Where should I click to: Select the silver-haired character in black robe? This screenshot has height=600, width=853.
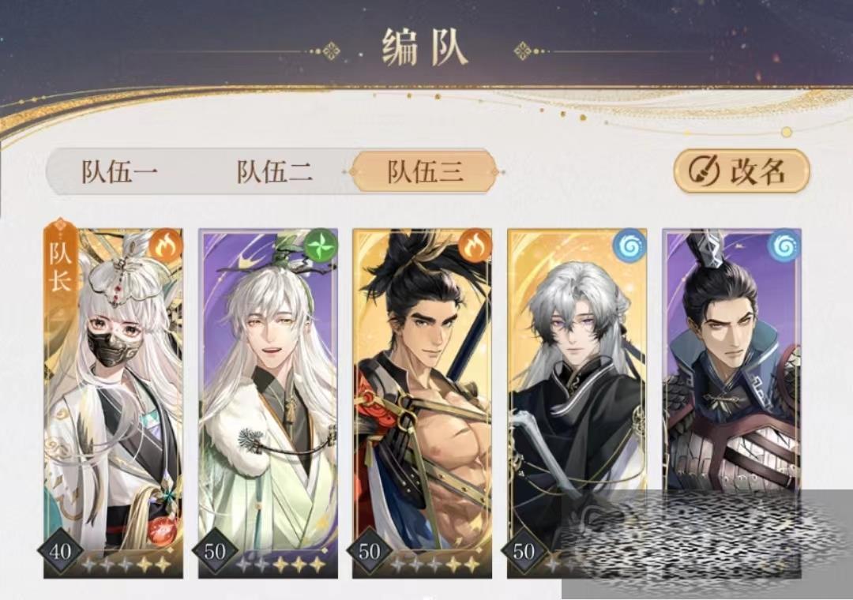click(x=577, y=403)
